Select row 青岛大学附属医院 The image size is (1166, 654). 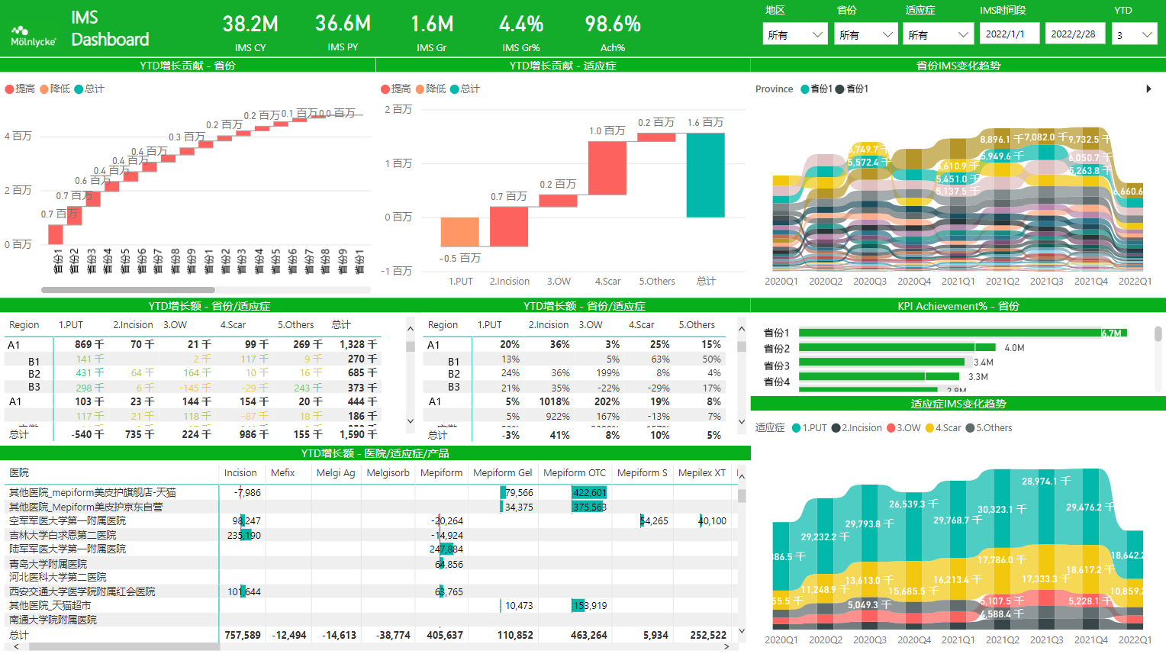point(371,564)
